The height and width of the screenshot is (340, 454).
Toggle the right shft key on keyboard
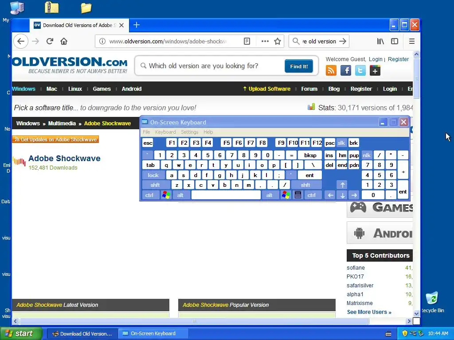pyautogui.click(x=306, y=185)
